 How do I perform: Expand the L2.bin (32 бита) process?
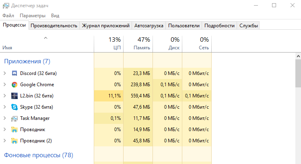pos(5,96)
